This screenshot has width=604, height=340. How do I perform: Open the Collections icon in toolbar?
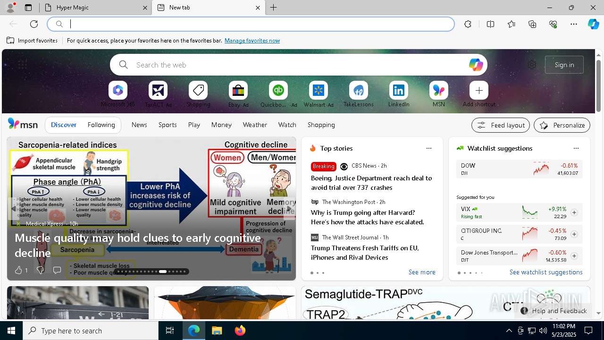pyautogui.click(x=532, y=24)
